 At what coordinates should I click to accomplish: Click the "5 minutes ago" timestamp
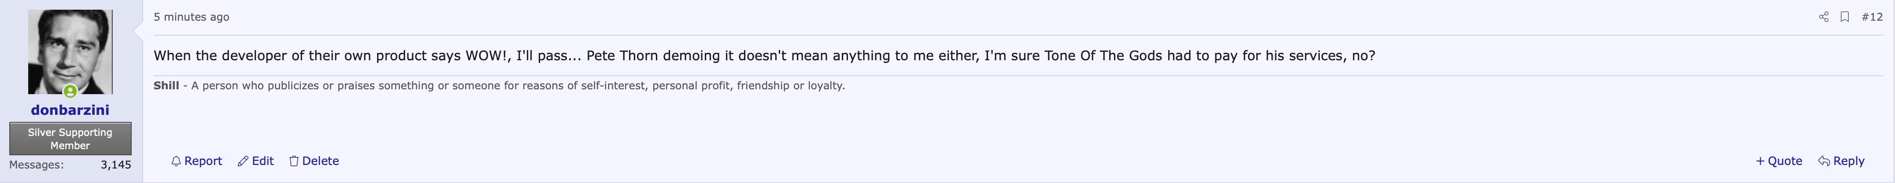point(191,17)
